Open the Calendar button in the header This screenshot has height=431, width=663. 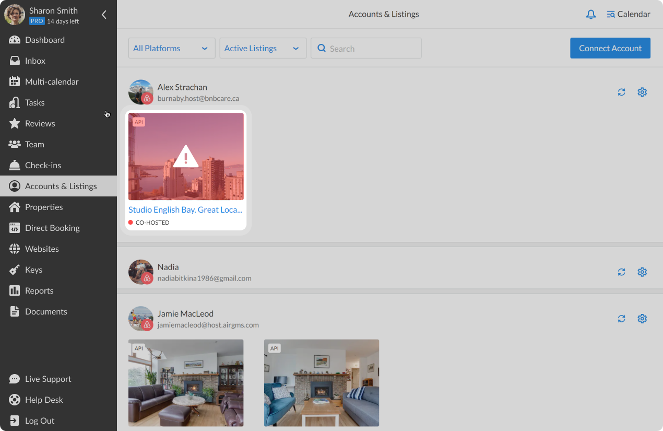pos(629,15)
